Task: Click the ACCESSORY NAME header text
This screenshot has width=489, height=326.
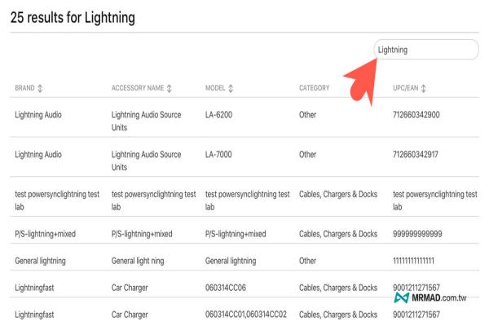Action: click(138, 88)
